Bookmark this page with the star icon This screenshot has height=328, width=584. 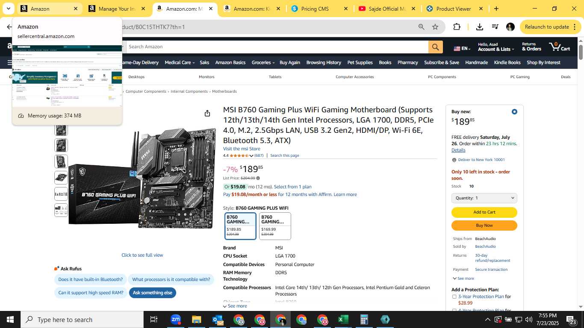tap(435, 27)
